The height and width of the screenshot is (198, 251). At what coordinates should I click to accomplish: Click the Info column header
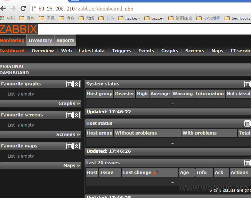click(x=204, y=173)
